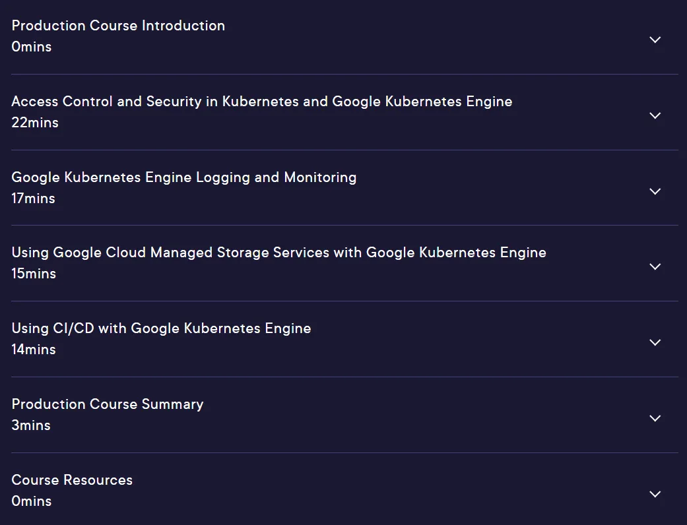Select the Course Resources title

pyautogui.click(x=72, y=480)
